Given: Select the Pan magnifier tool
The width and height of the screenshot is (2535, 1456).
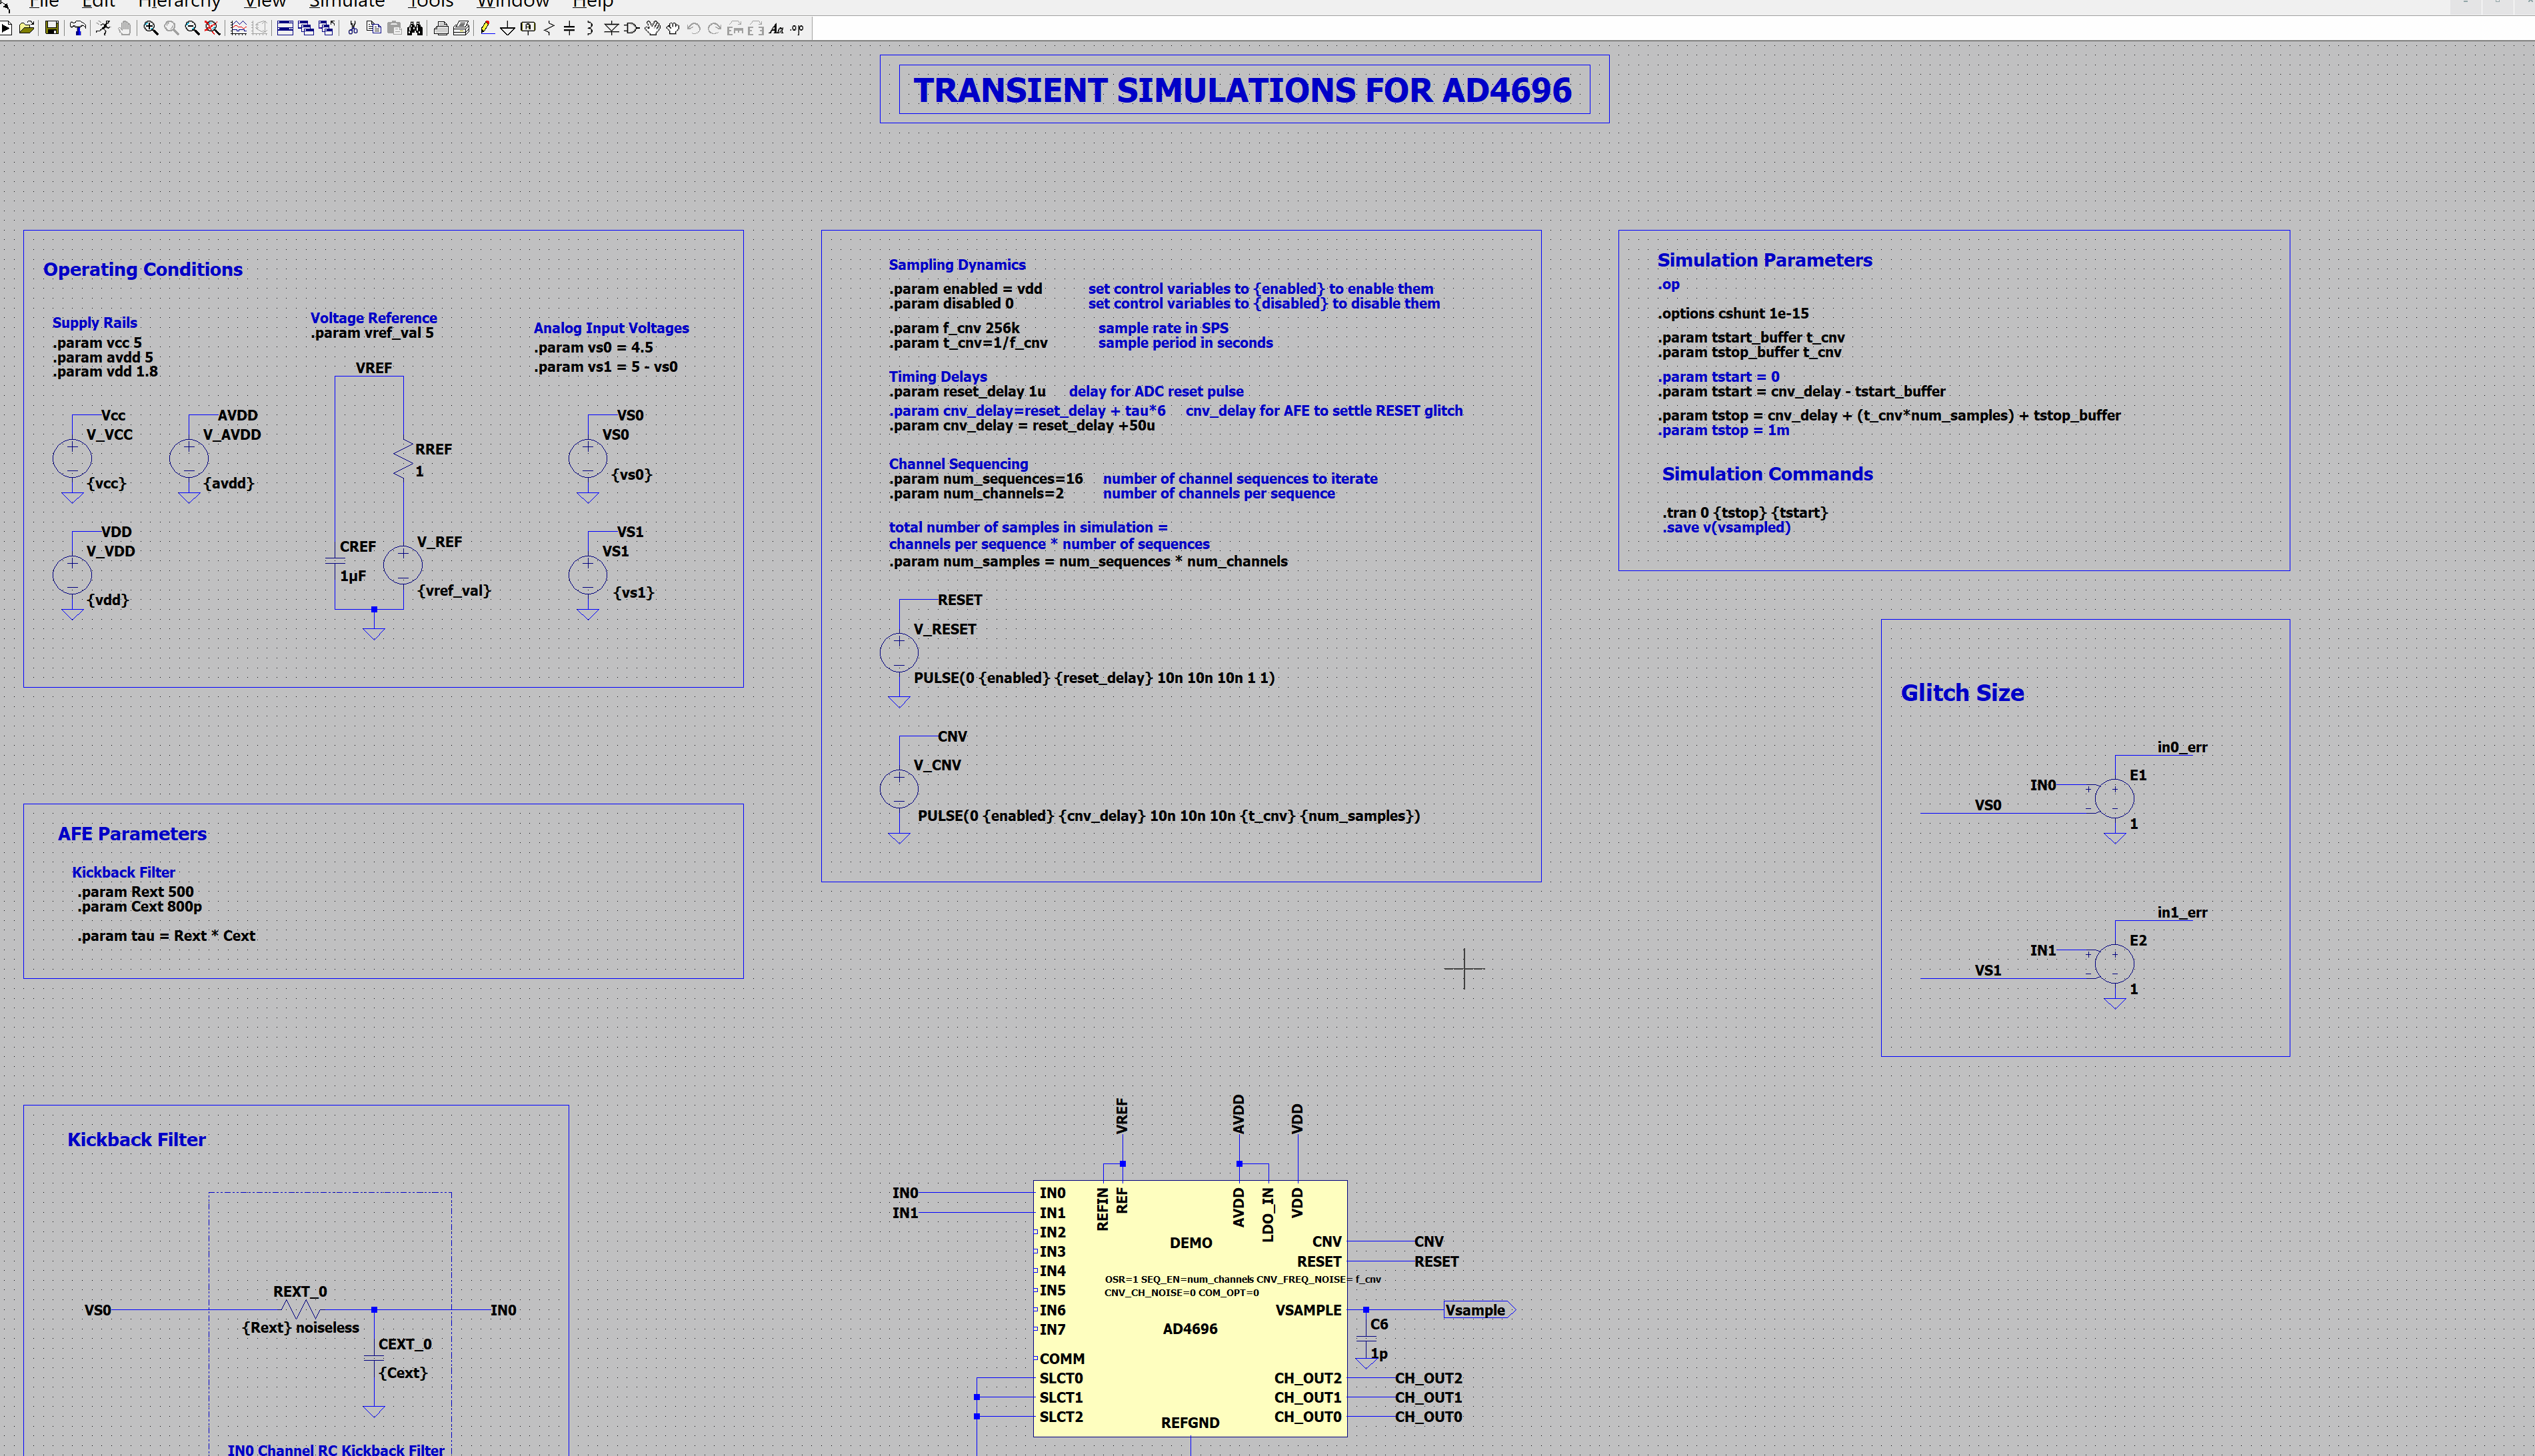Looking at the screenshot, I should [171, 28].
